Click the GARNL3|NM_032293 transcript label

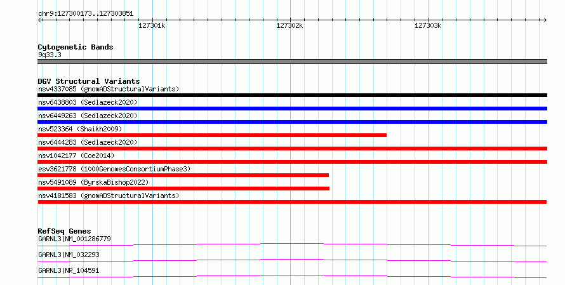69,255
